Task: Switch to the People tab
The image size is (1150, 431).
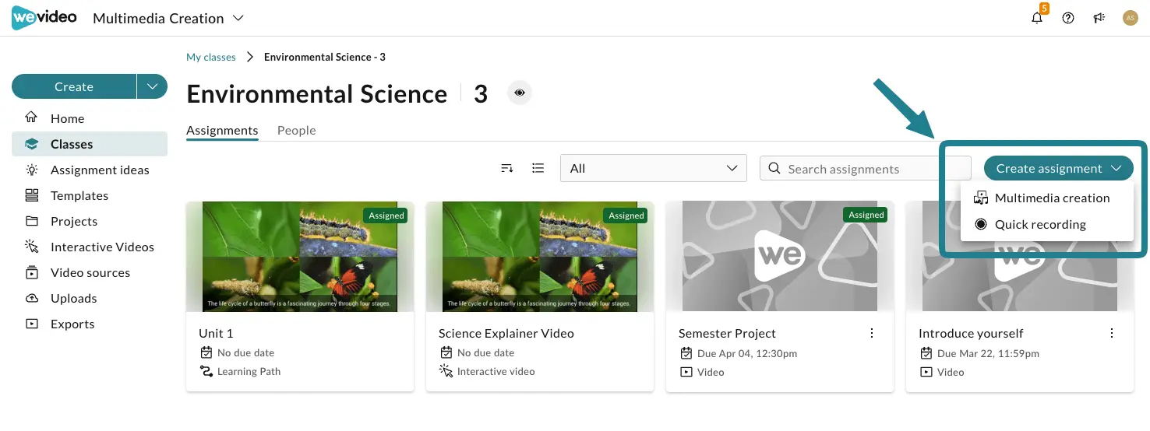Action: (x=297, y=130)
